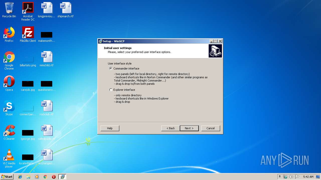Select the minichild.rtf document icon

[47, 59]
